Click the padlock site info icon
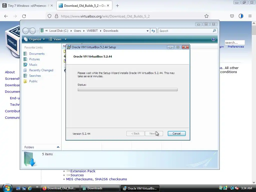256x192 pixels. click(56, 16)
